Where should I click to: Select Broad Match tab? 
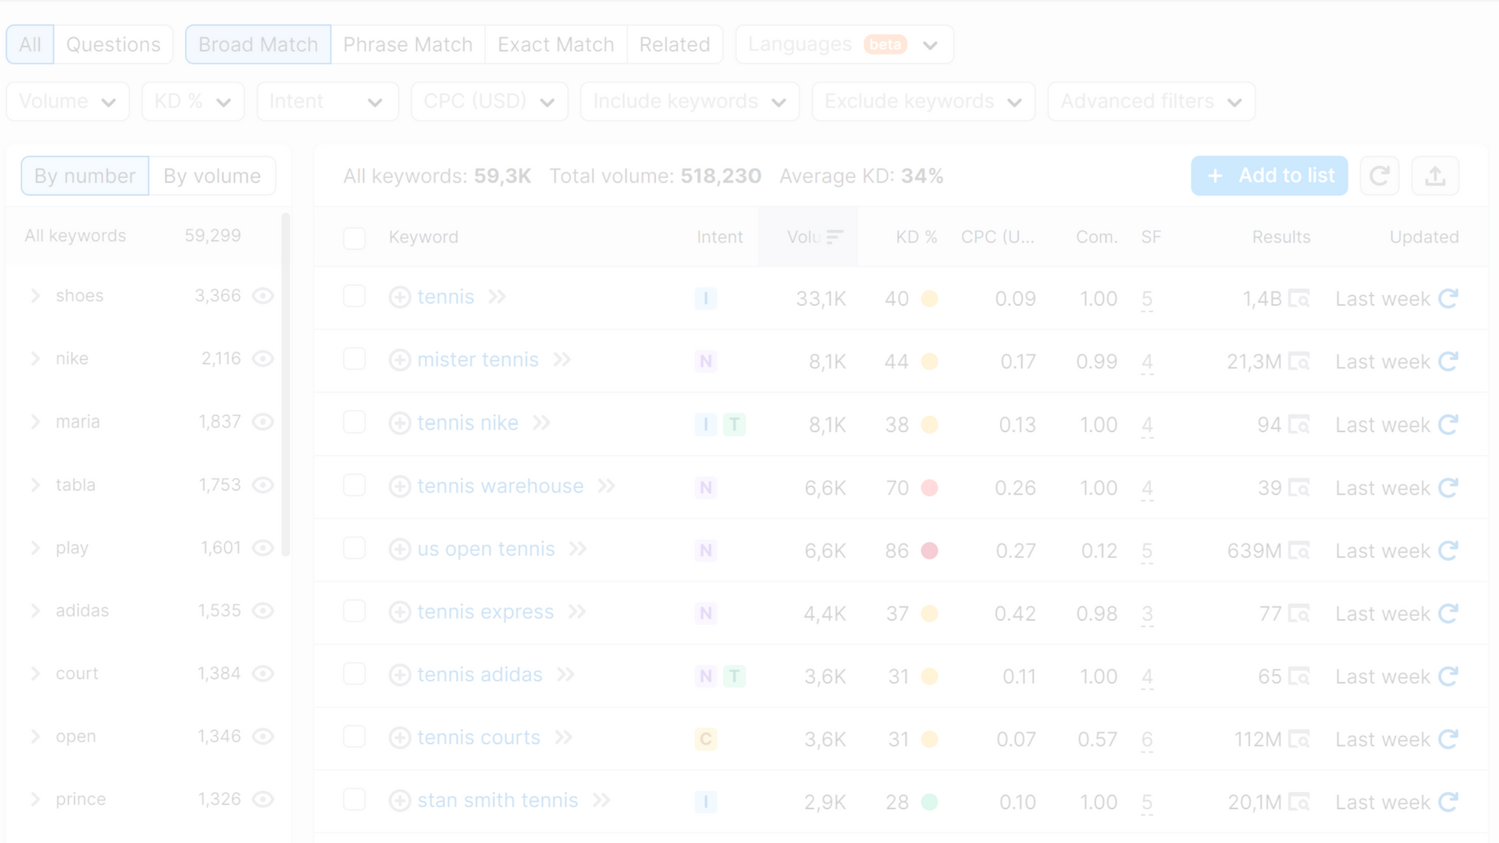pos(258,44)
